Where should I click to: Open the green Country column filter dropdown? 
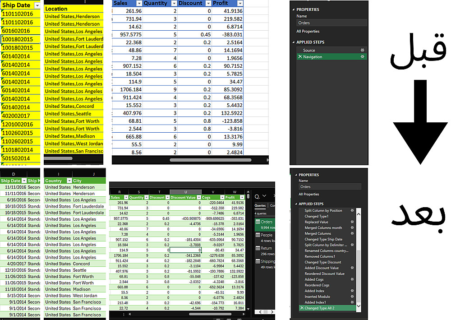pyautogui.click(x=69, y=181)
